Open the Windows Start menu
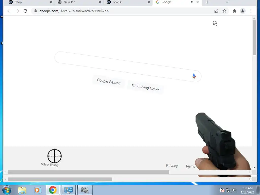The height and width of the screenshot is (195, 260). pos(7,190)
